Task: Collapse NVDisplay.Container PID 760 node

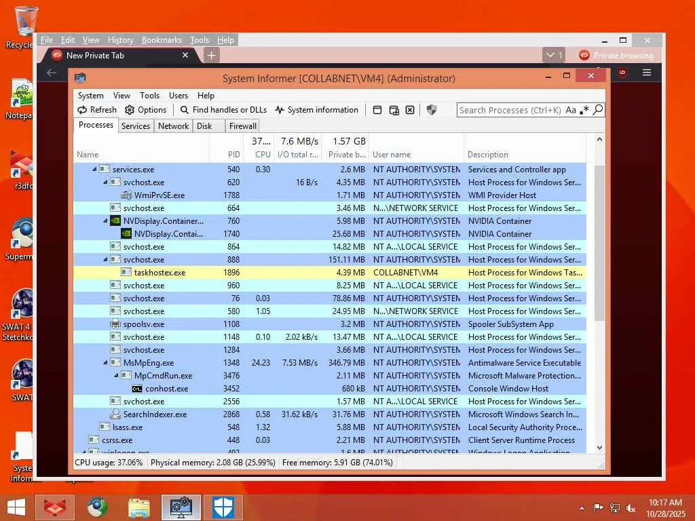Action: point(105,220)
